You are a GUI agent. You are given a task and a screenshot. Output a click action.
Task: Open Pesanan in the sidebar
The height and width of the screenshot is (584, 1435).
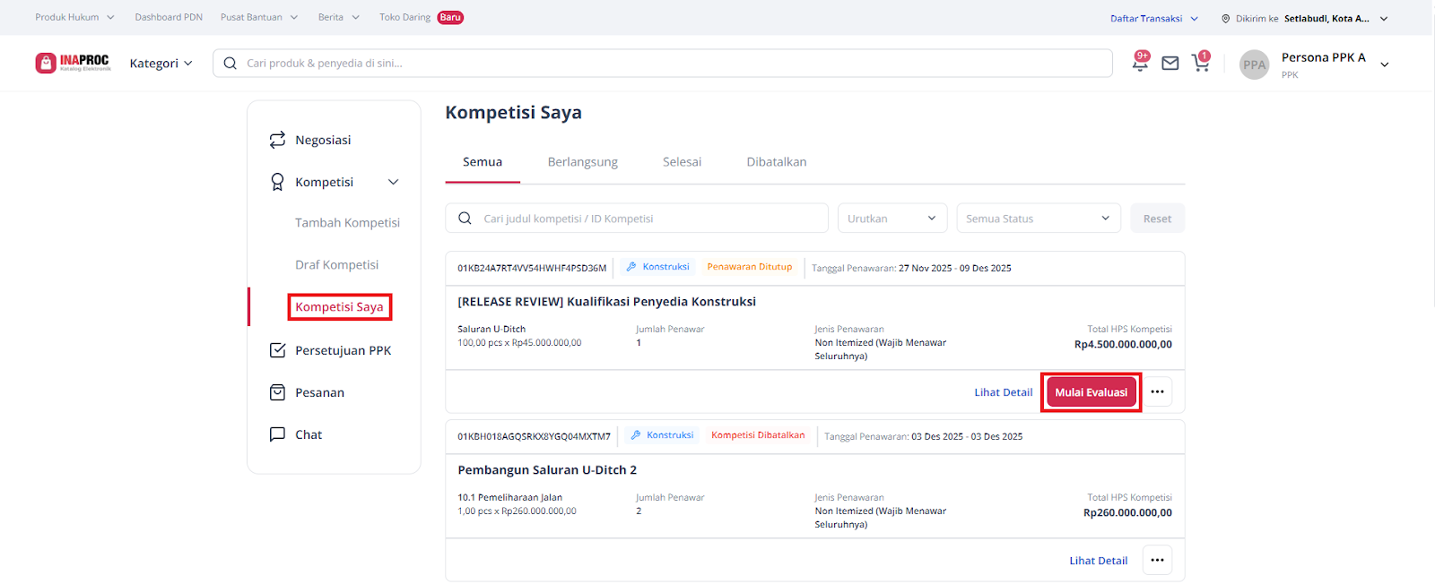[x=319, y=393]
